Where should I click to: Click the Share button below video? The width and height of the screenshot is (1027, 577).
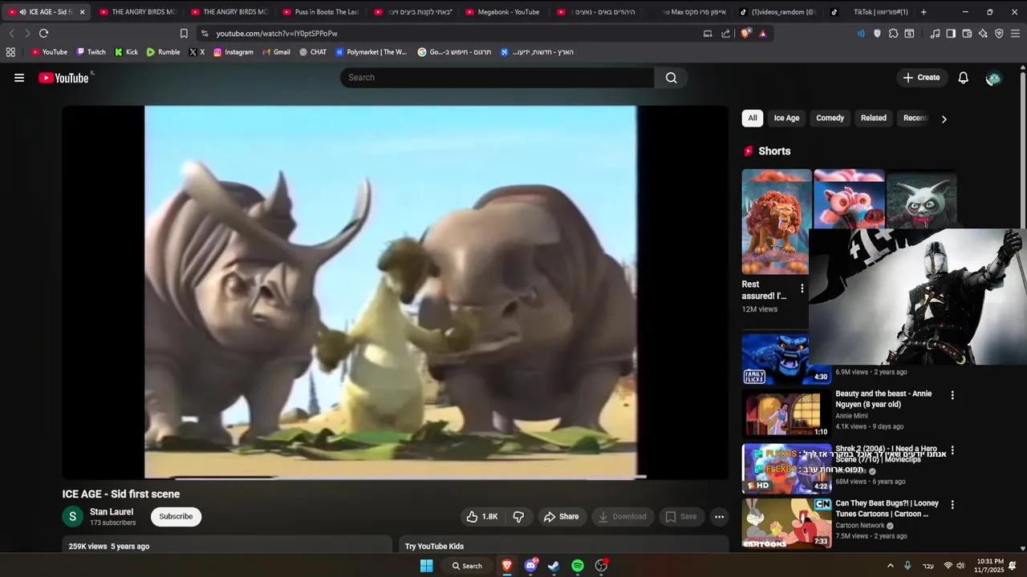(x=561, y=517)
